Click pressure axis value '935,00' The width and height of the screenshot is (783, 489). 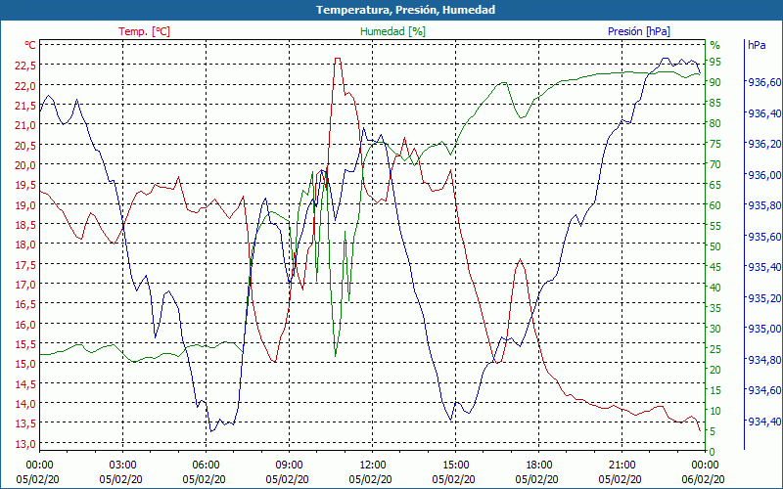(764, 329)
